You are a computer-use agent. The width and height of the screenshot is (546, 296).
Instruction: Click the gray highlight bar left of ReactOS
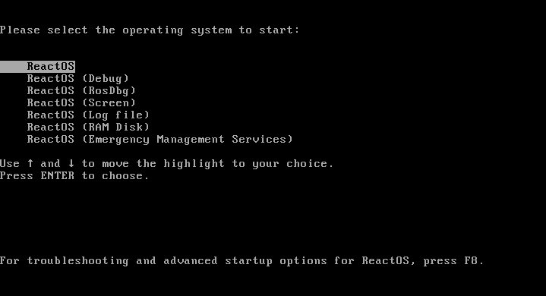[13, 67]
